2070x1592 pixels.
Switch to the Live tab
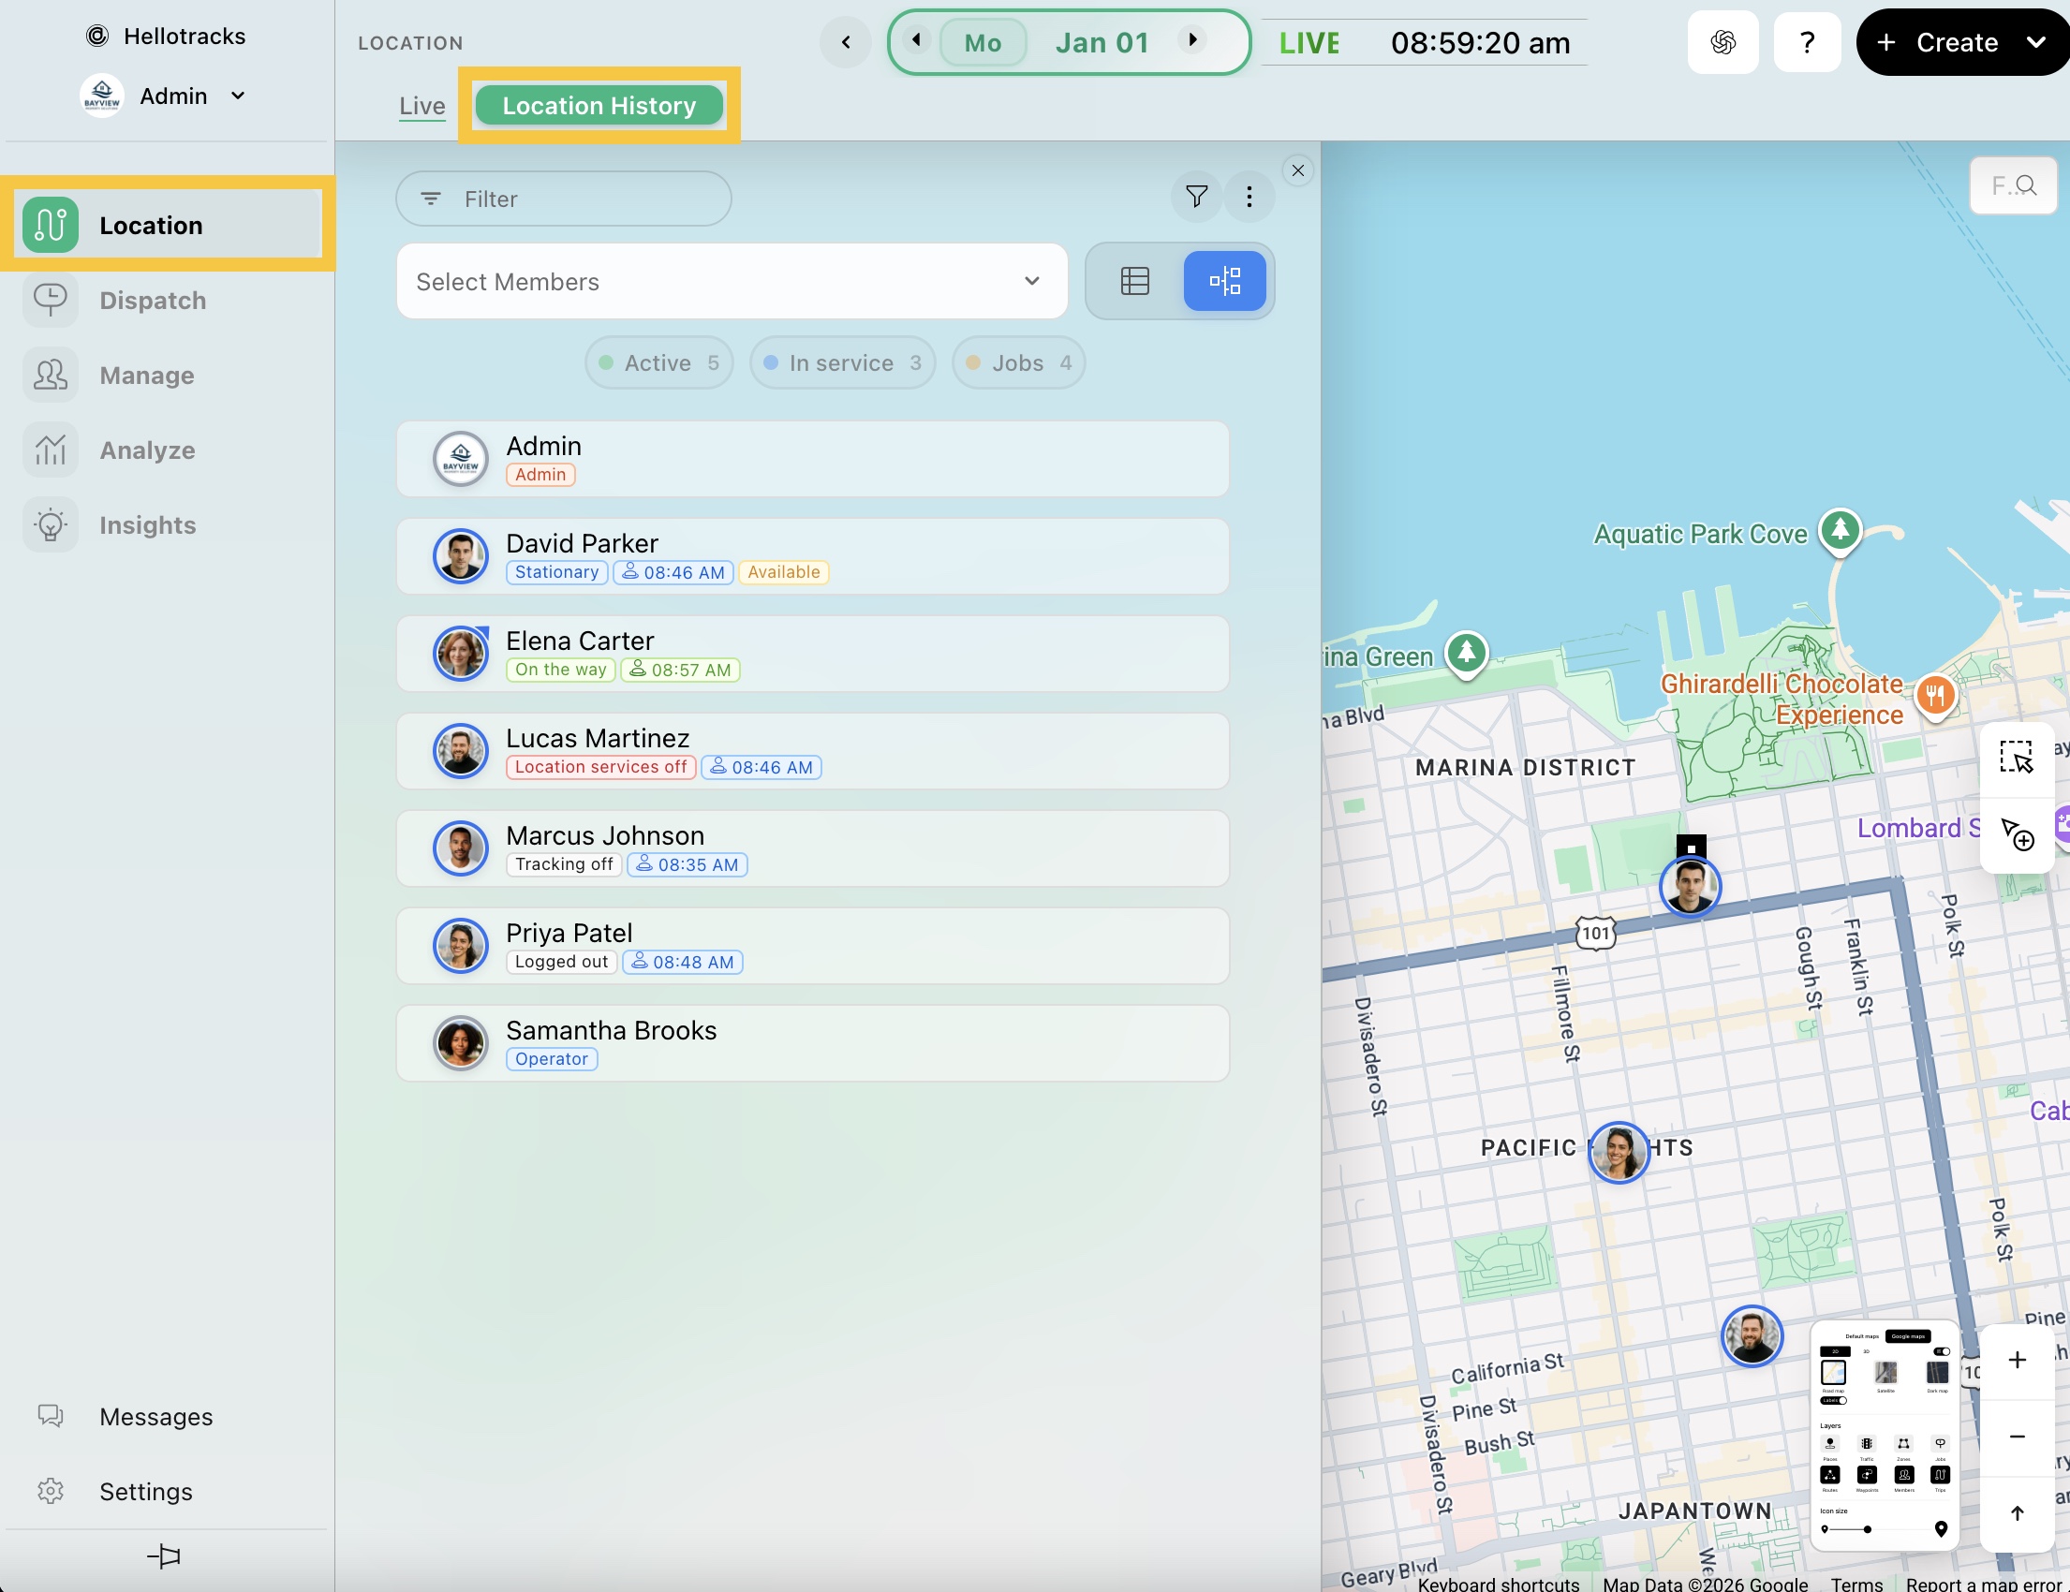[x=421, y=106]
